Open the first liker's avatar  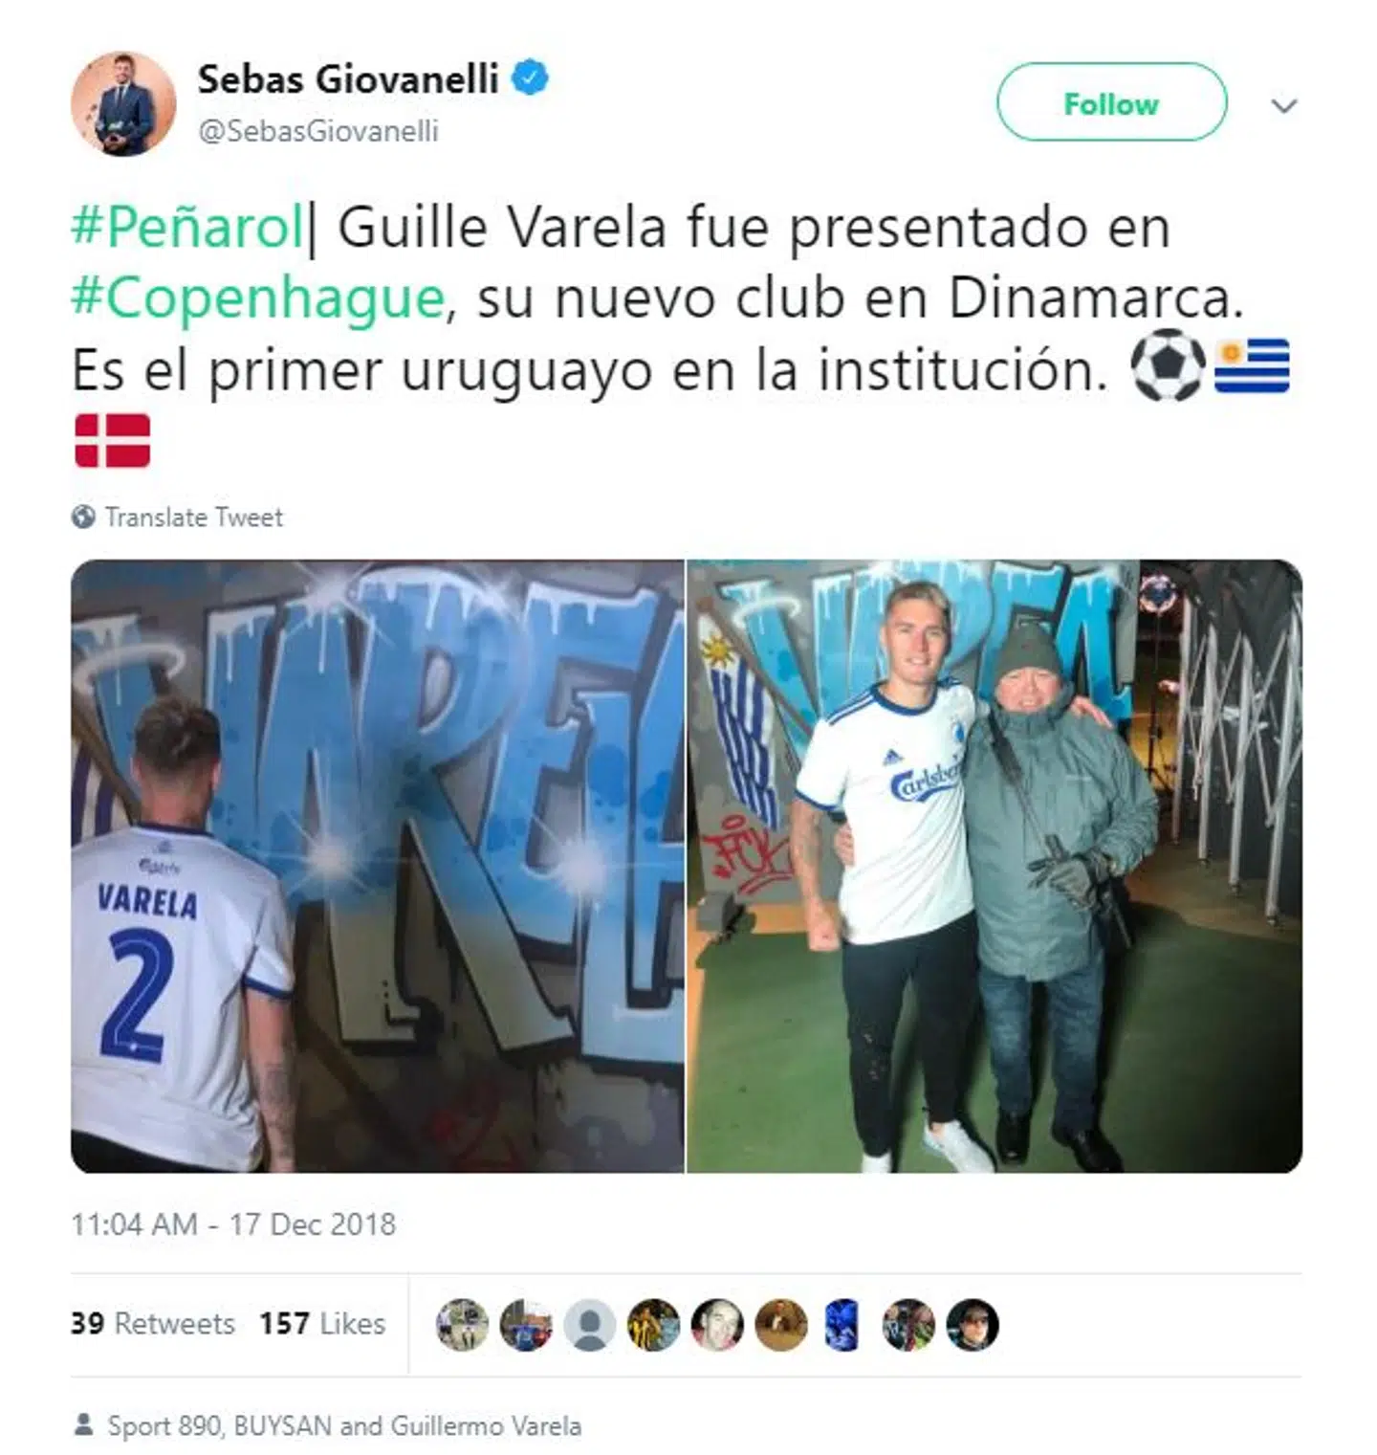pos(462,1325)
